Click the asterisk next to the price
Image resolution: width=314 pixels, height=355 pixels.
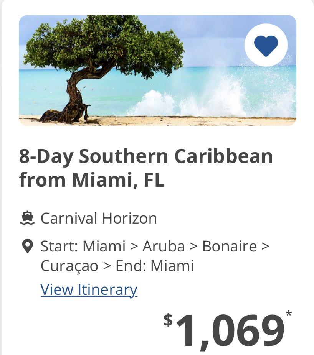coord(289,314)
